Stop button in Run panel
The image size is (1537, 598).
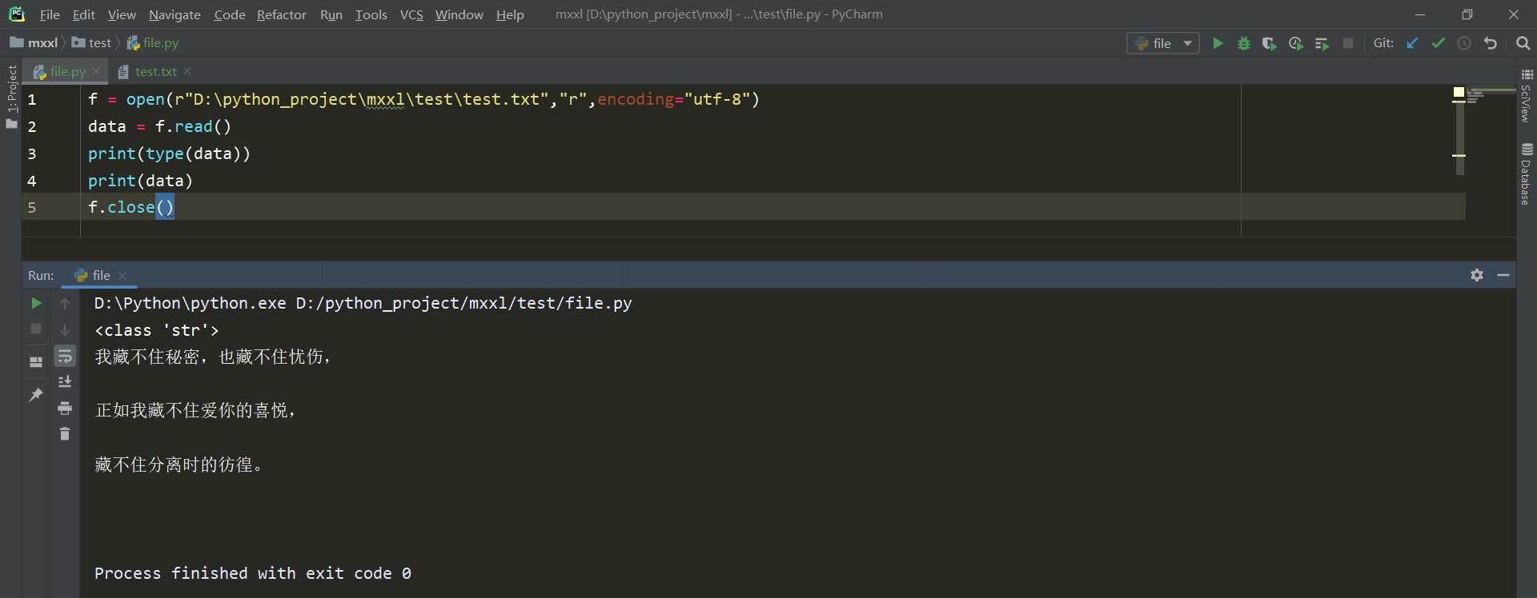(x=36, y=329)
